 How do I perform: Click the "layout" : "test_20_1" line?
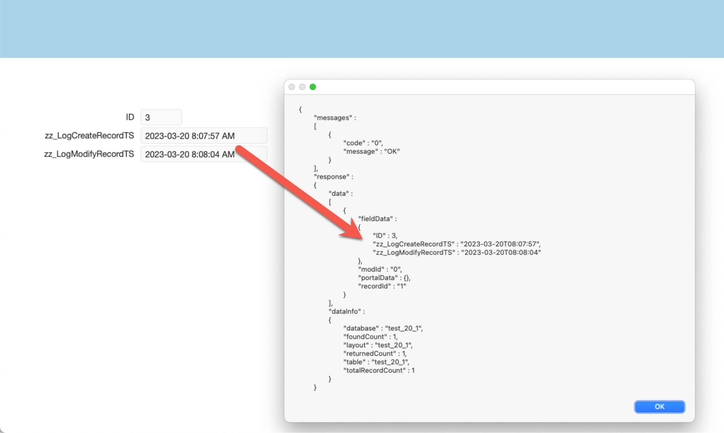click(x=378, y=345)
